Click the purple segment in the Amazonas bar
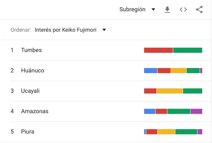The width and height of the screenshot is (212, 143). coord(196,111)
